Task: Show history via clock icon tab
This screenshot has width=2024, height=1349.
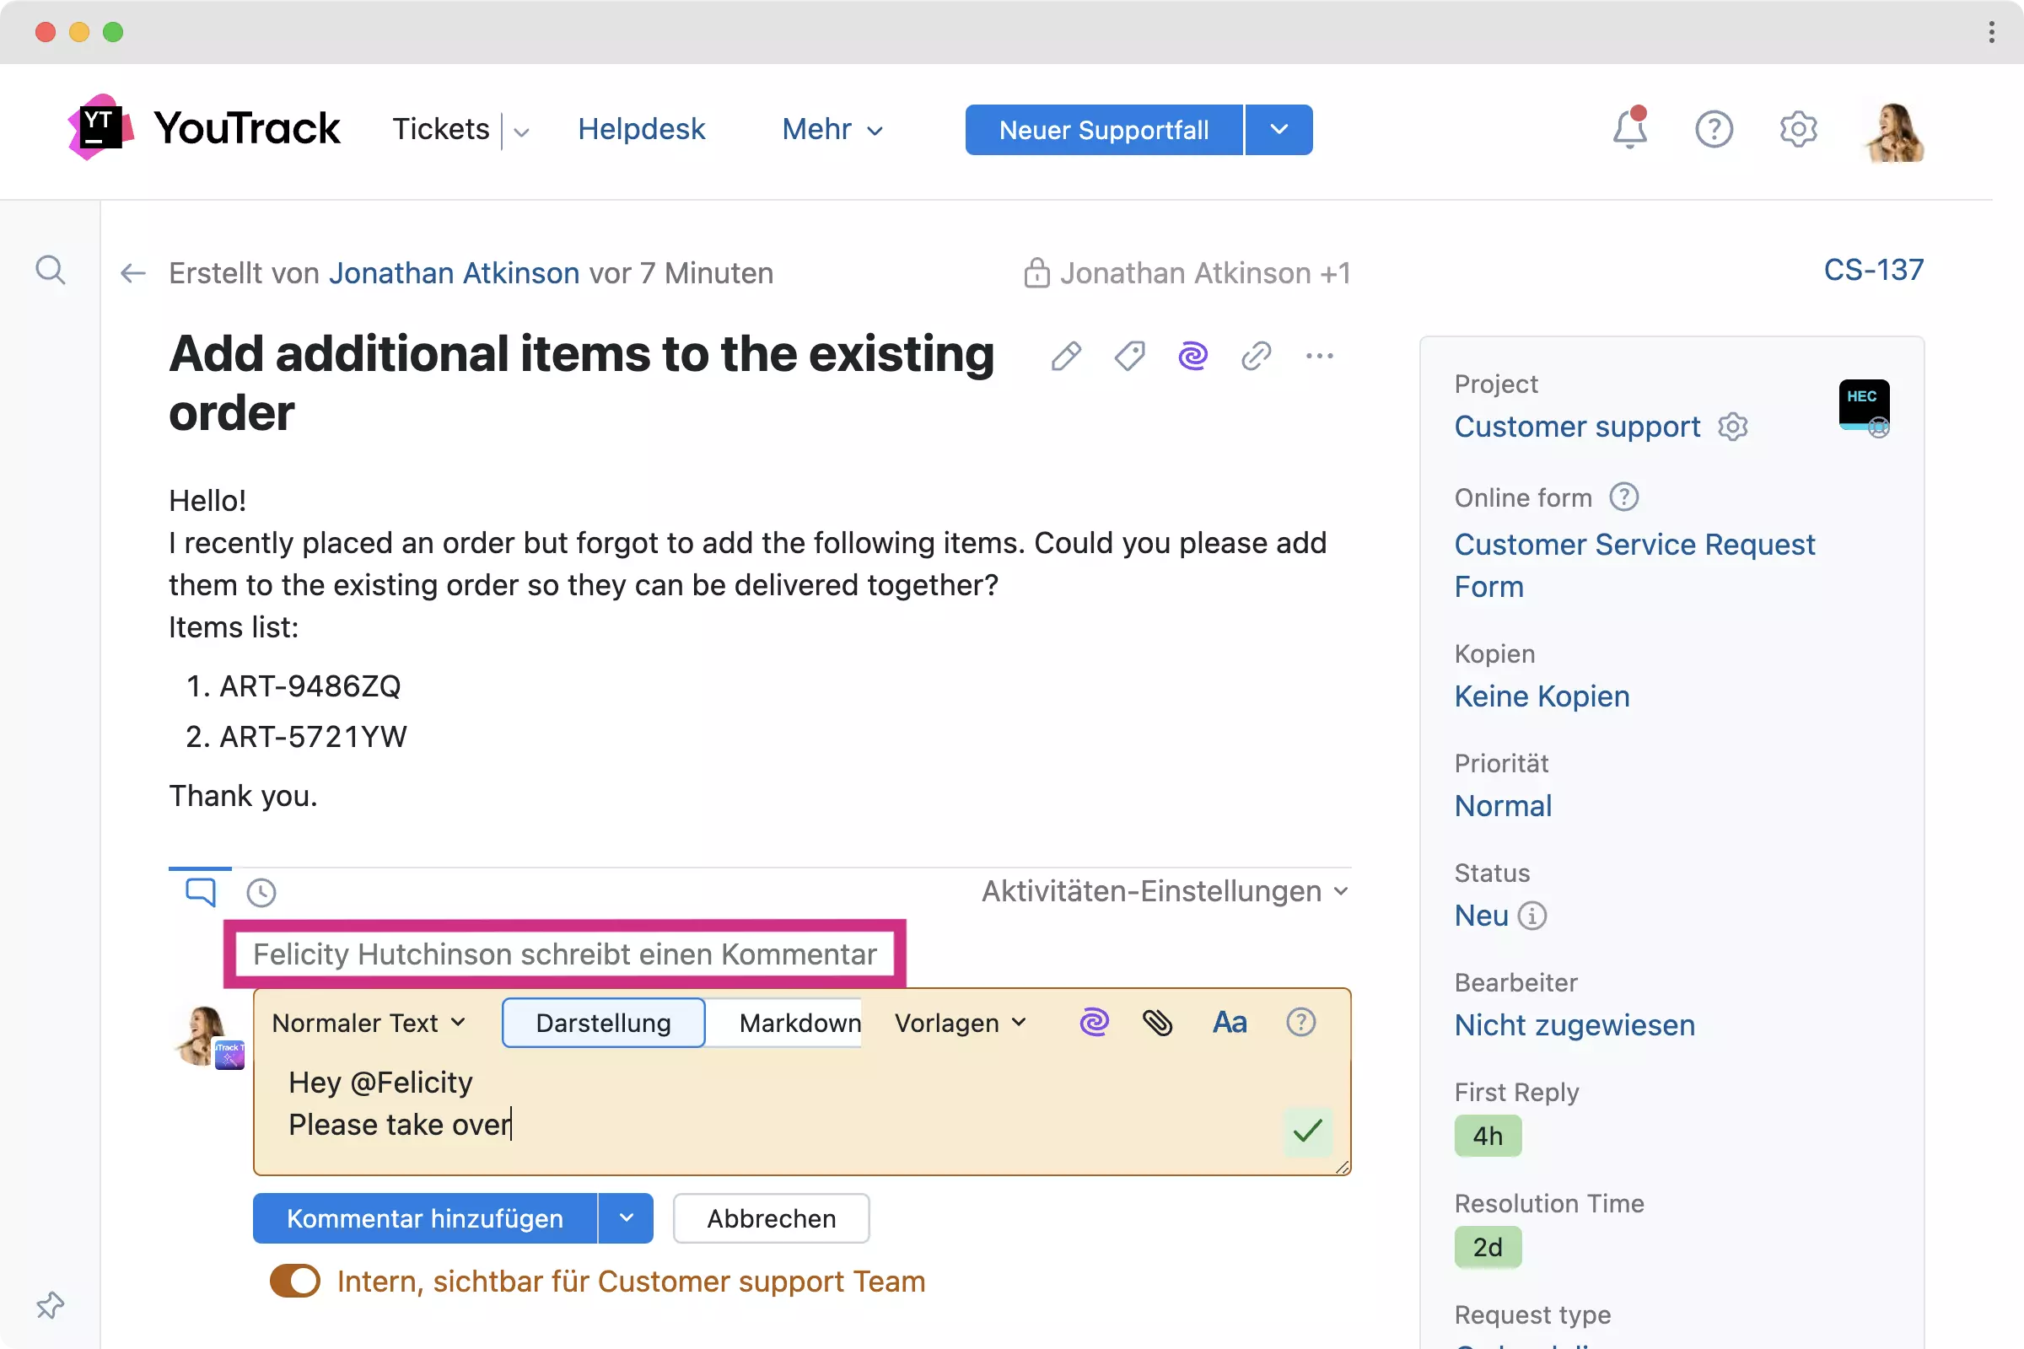Action: (261, 892)
